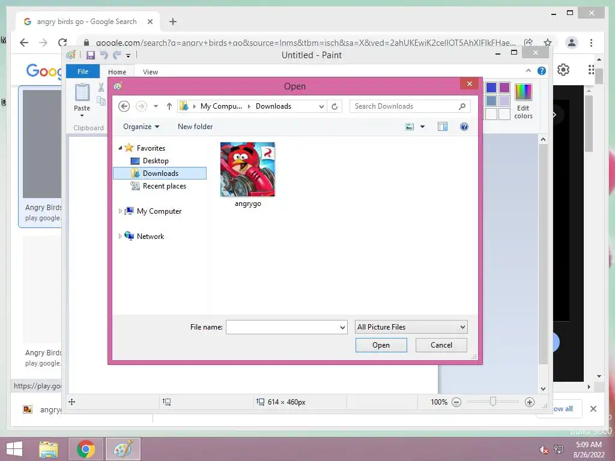The width and height of the screenshot is (615, 461).
Task: Open the File tab in Paint
Action: pos(83,71)
